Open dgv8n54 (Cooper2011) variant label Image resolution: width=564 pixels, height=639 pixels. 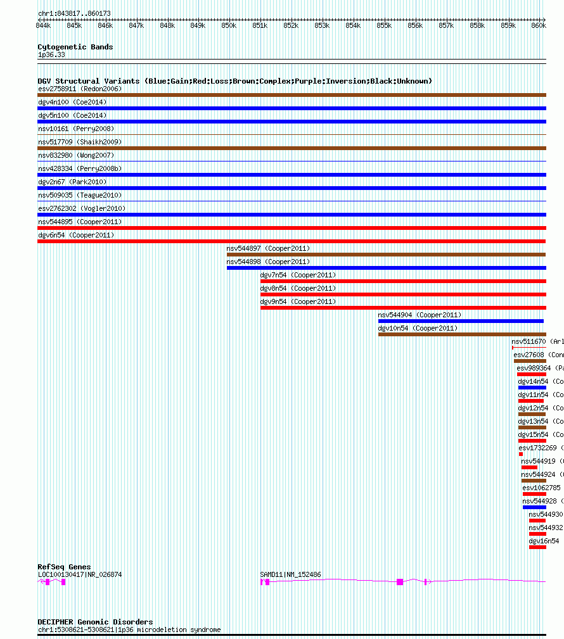[298, 288]
